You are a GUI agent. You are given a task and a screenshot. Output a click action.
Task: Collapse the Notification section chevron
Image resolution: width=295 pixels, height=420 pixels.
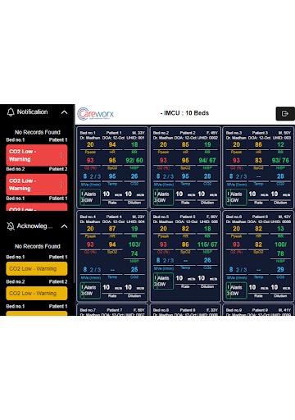click(x=64, y=112)
